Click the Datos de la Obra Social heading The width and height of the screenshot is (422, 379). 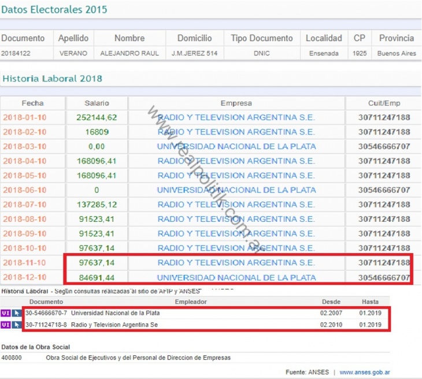[35, 347]
